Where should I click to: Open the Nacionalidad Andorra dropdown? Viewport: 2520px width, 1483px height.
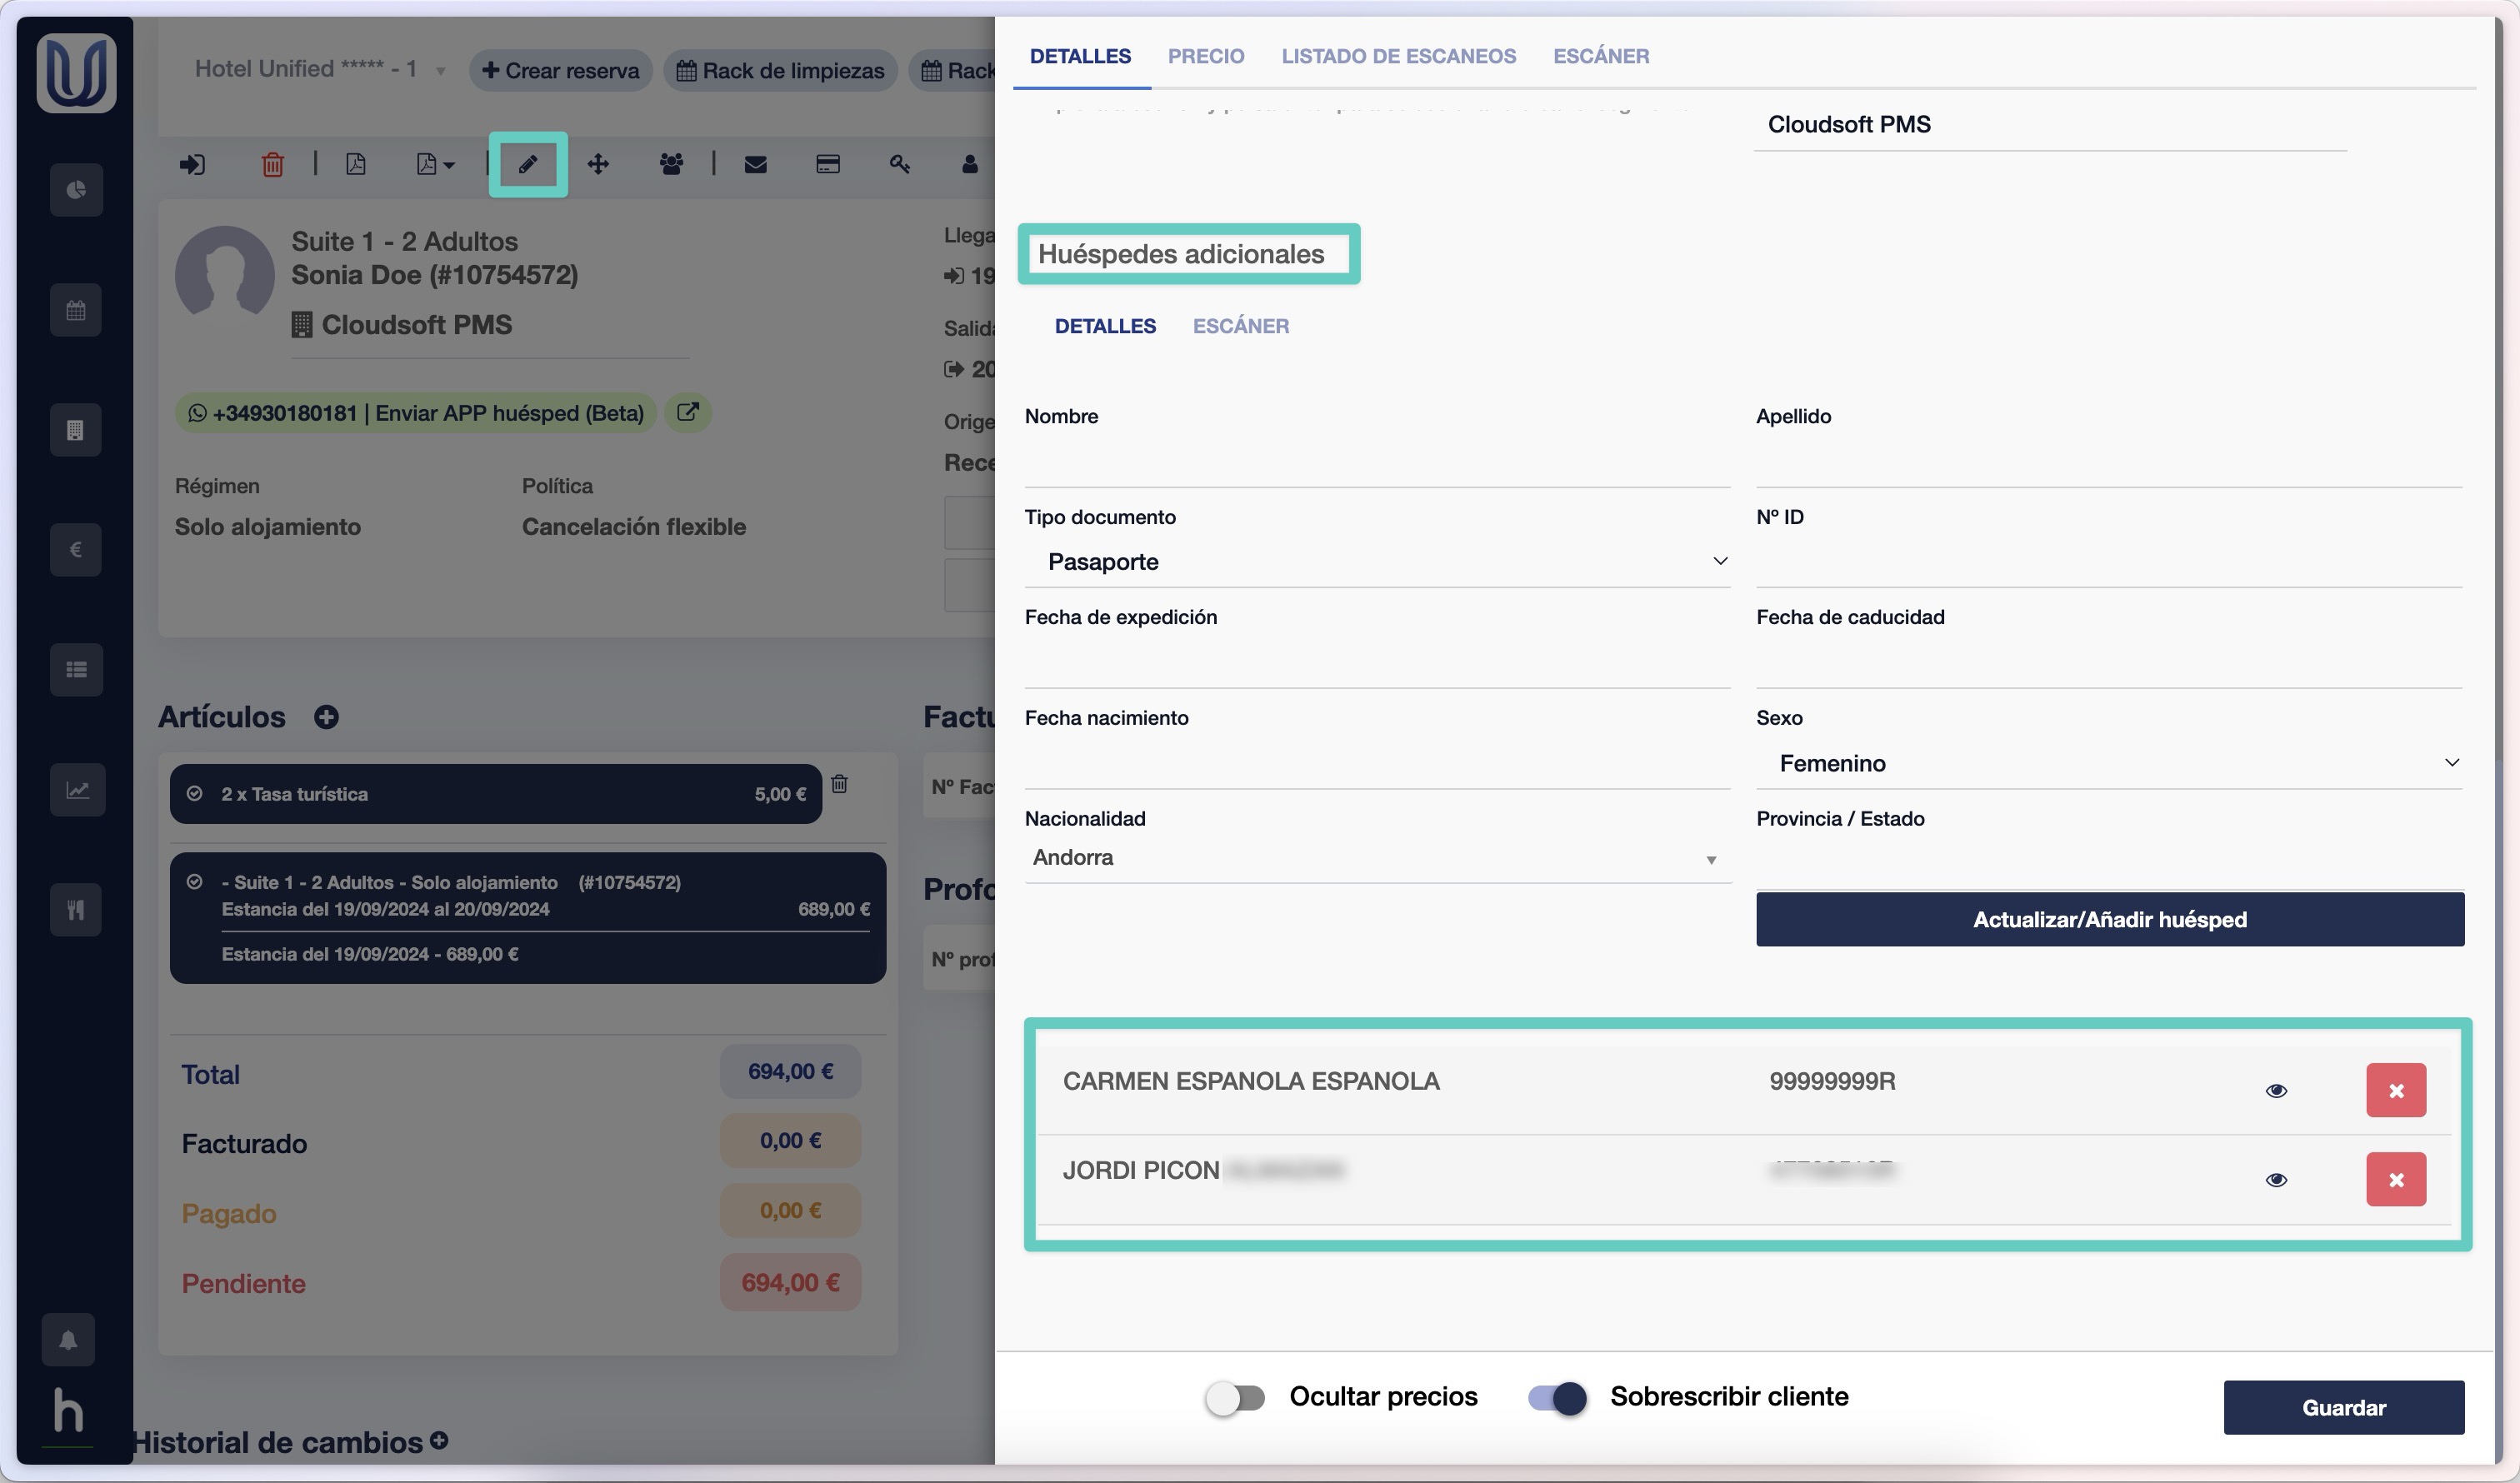point(1377,858)
